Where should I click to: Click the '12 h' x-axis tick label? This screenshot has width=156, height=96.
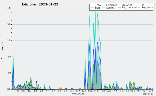tap(84, 91)
